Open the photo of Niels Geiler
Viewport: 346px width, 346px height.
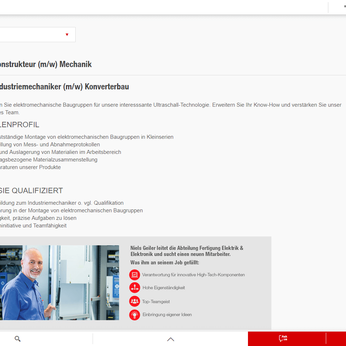[59, 283]
